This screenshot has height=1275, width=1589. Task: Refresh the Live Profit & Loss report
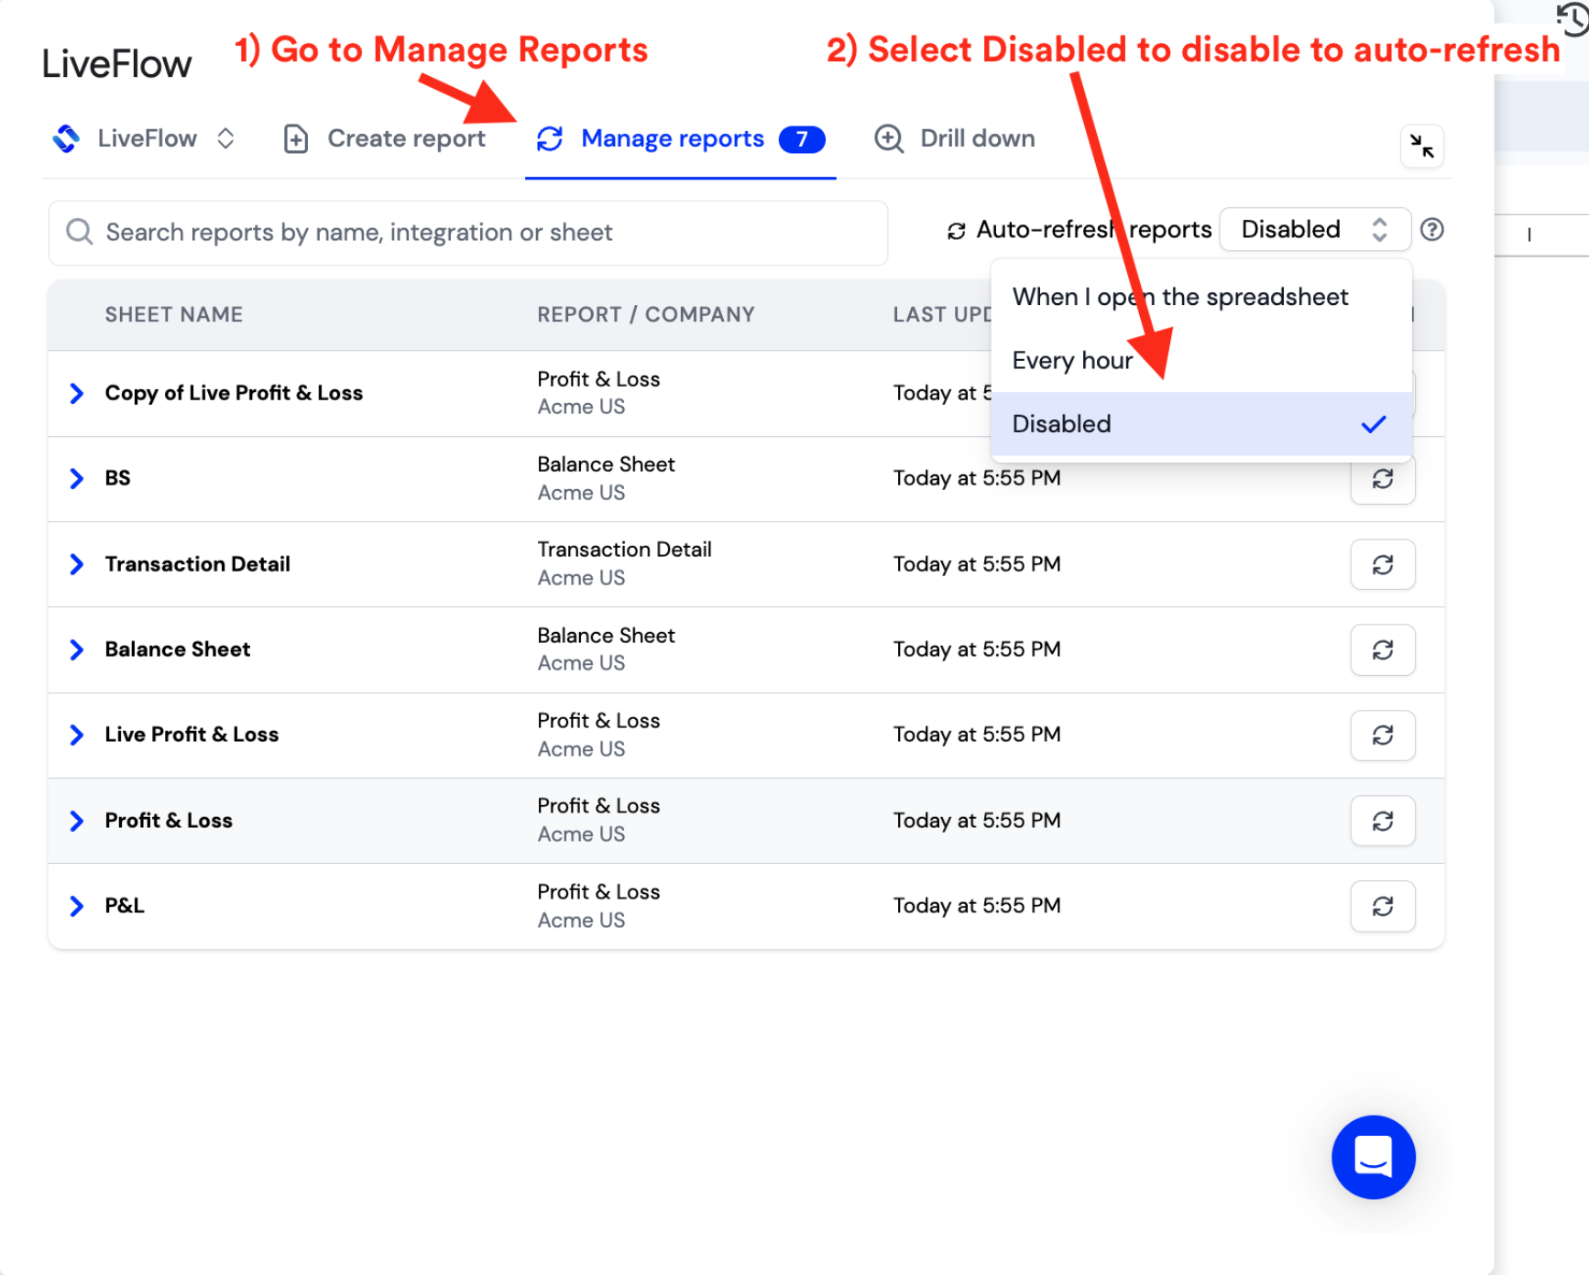click(1383, 736)
